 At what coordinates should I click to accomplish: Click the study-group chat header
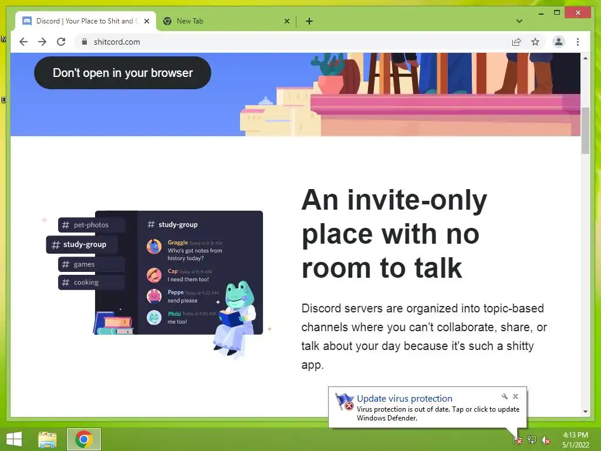point(173,224)
